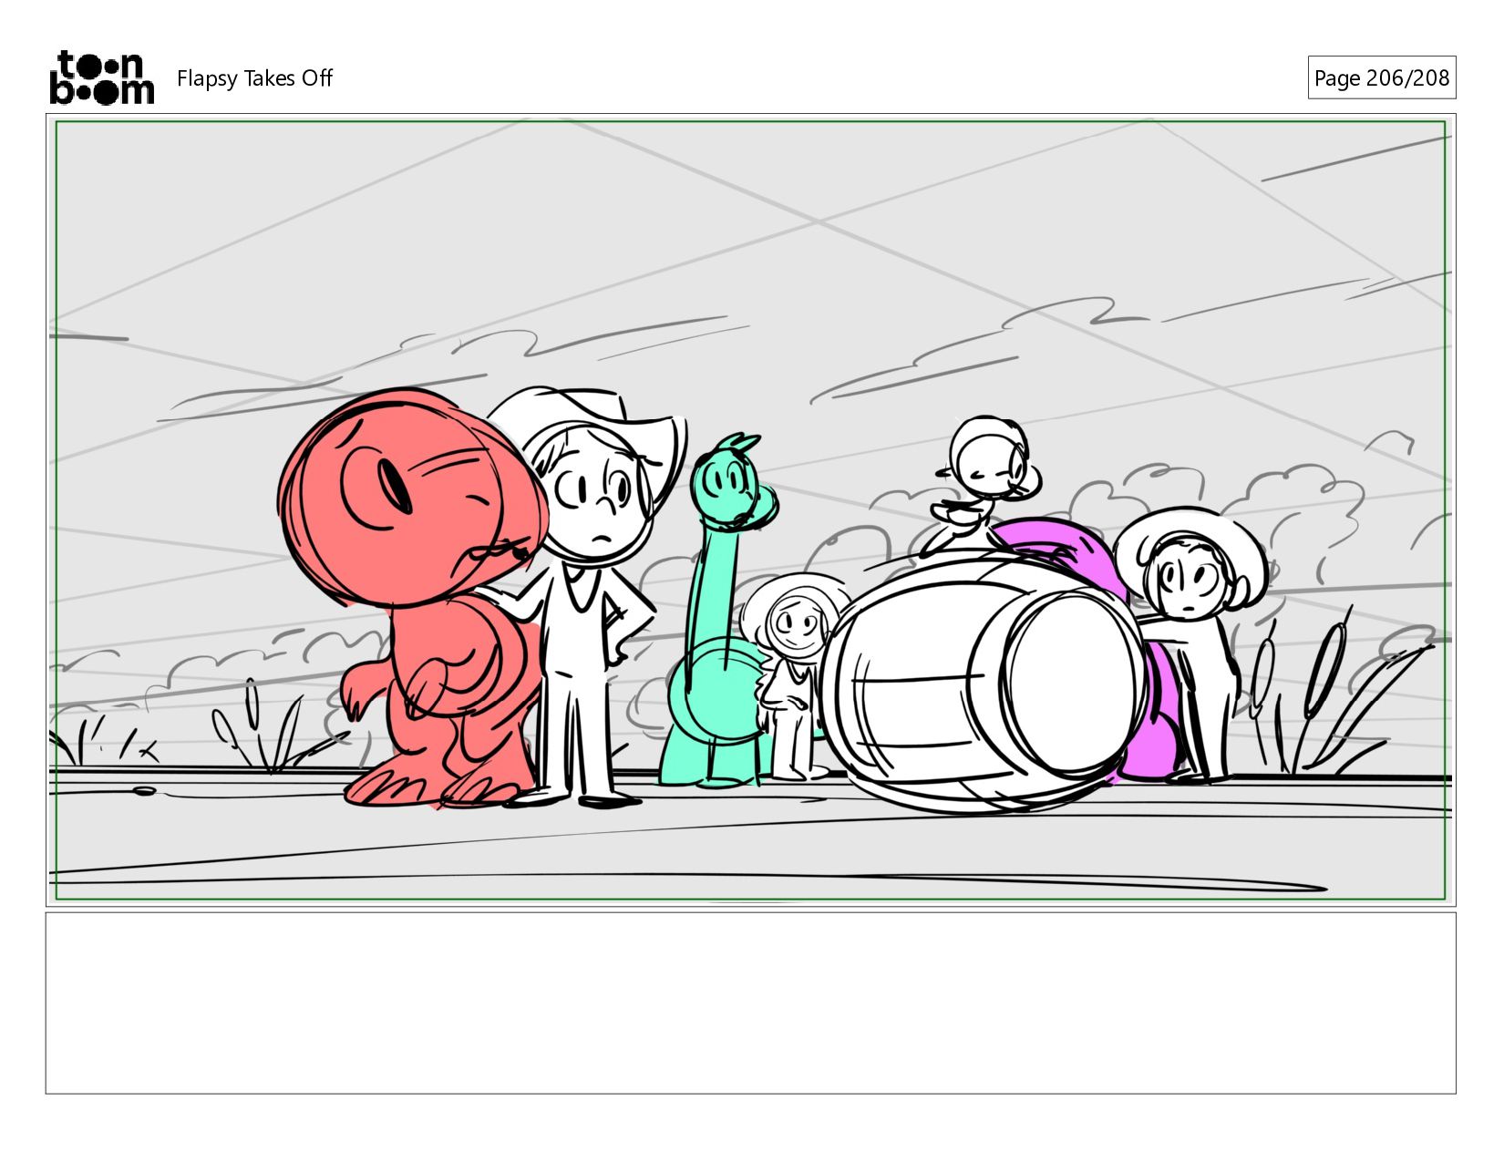Click the storyboard panel image
This screenshot has height=1162, width=1504.
[x=751, y=510]
